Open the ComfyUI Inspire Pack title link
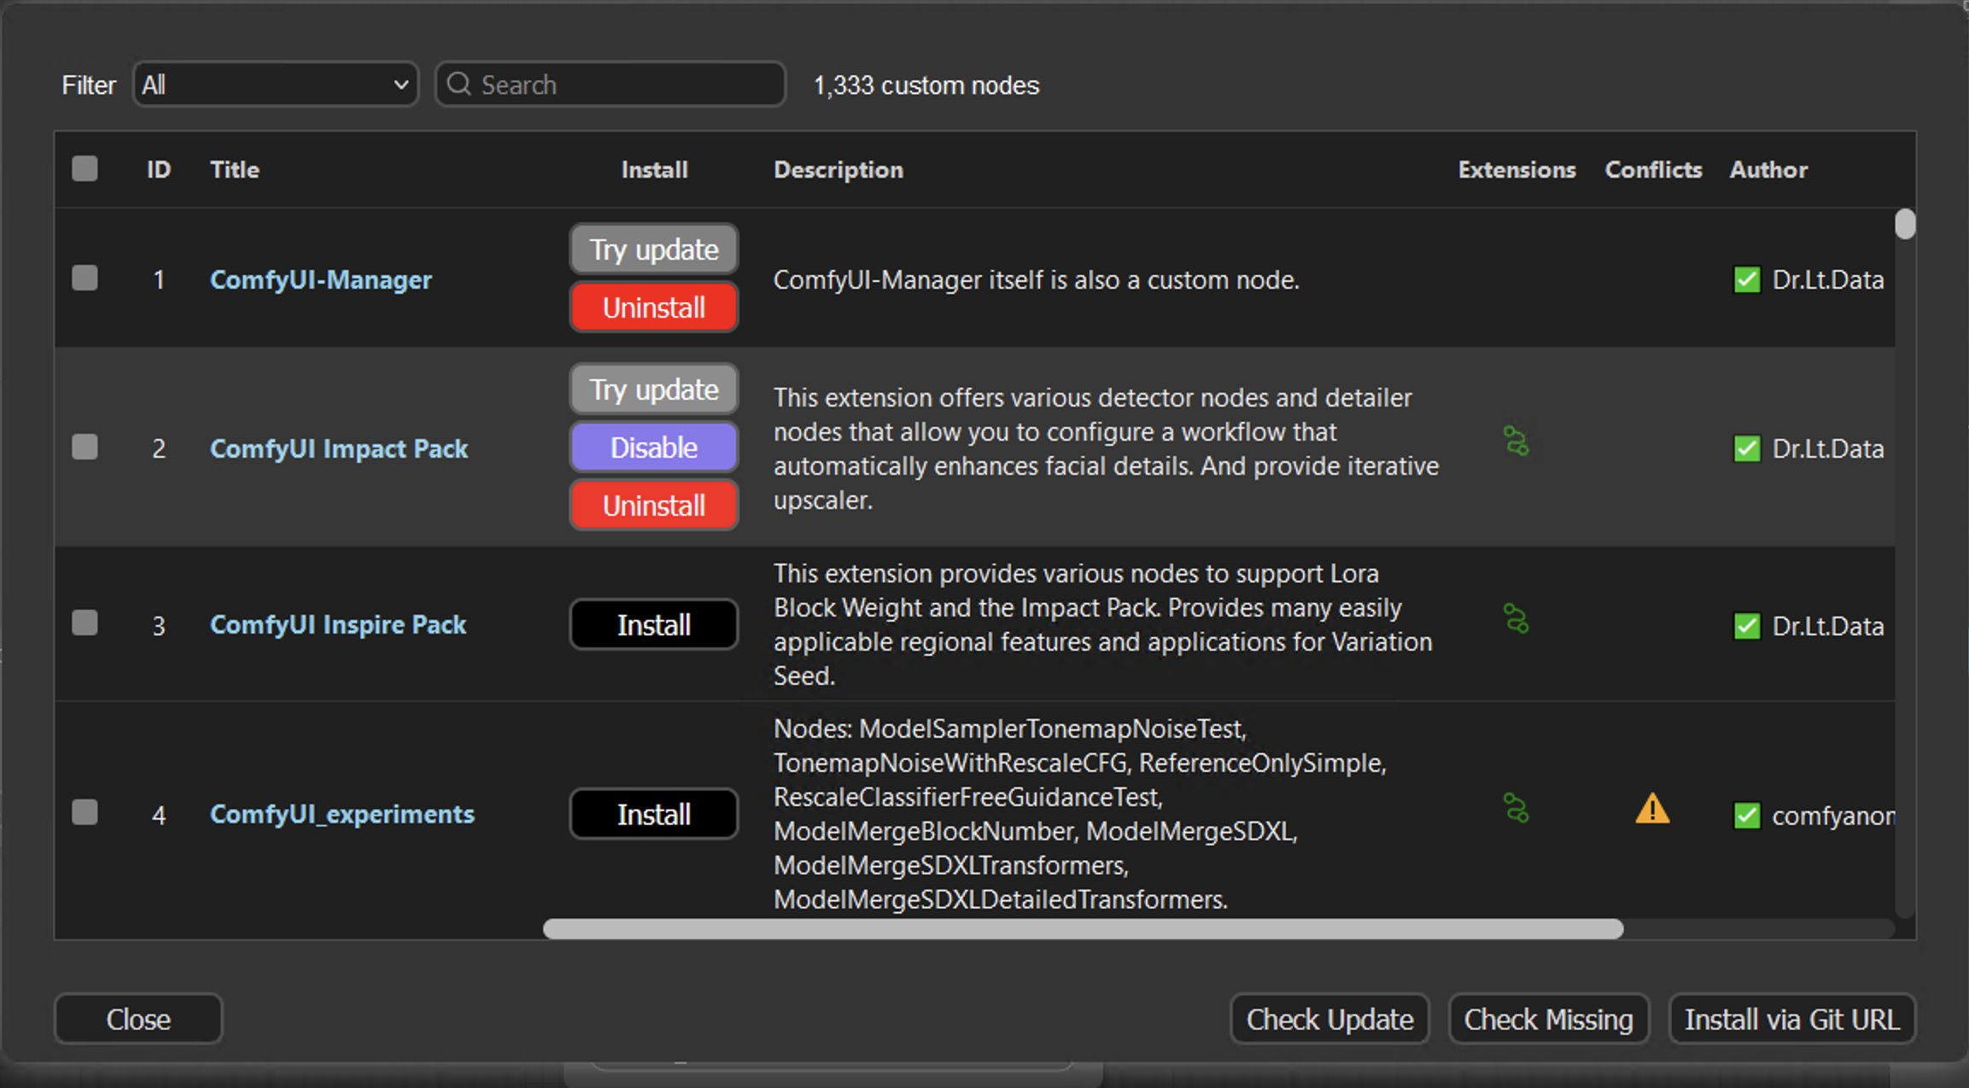Screen dimensions: 1969x1088 point(338,625)
